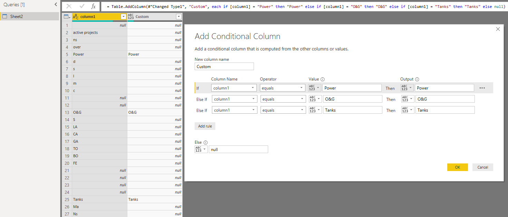The height and width of the screenshot is (217, 508).
Task: Click the info icon next to Value
Action: tap(323, 79)
